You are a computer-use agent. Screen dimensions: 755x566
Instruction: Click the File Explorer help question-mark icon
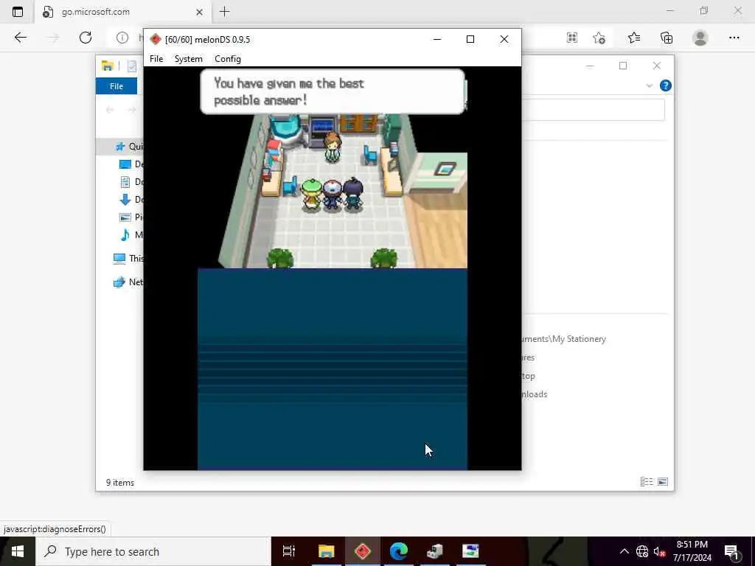tap(666, 85)
